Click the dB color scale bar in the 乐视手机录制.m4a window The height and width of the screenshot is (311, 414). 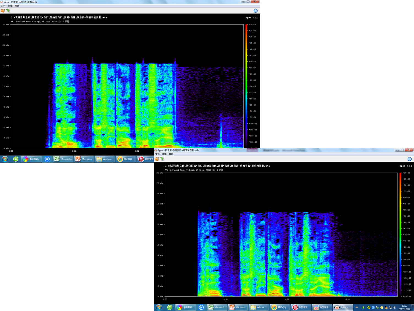point(246,86)
